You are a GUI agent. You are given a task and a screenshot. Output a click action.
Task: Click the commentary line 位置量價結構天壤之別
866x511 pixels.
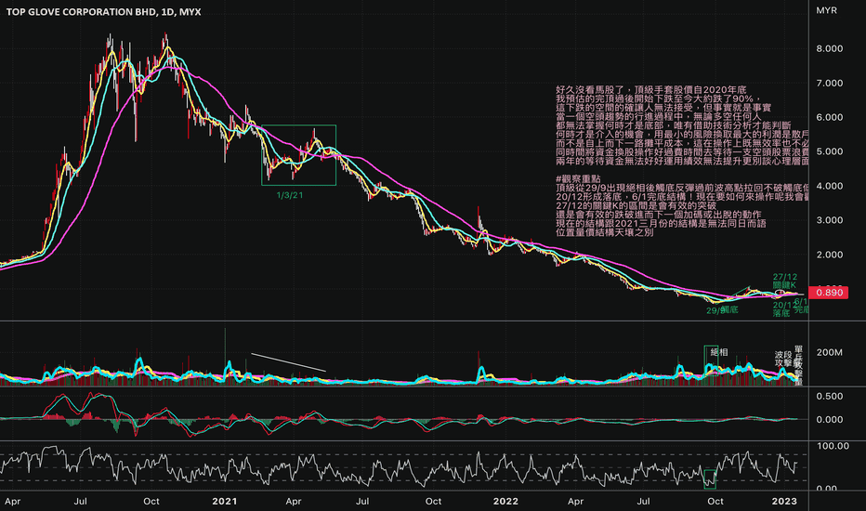(605, 232)
